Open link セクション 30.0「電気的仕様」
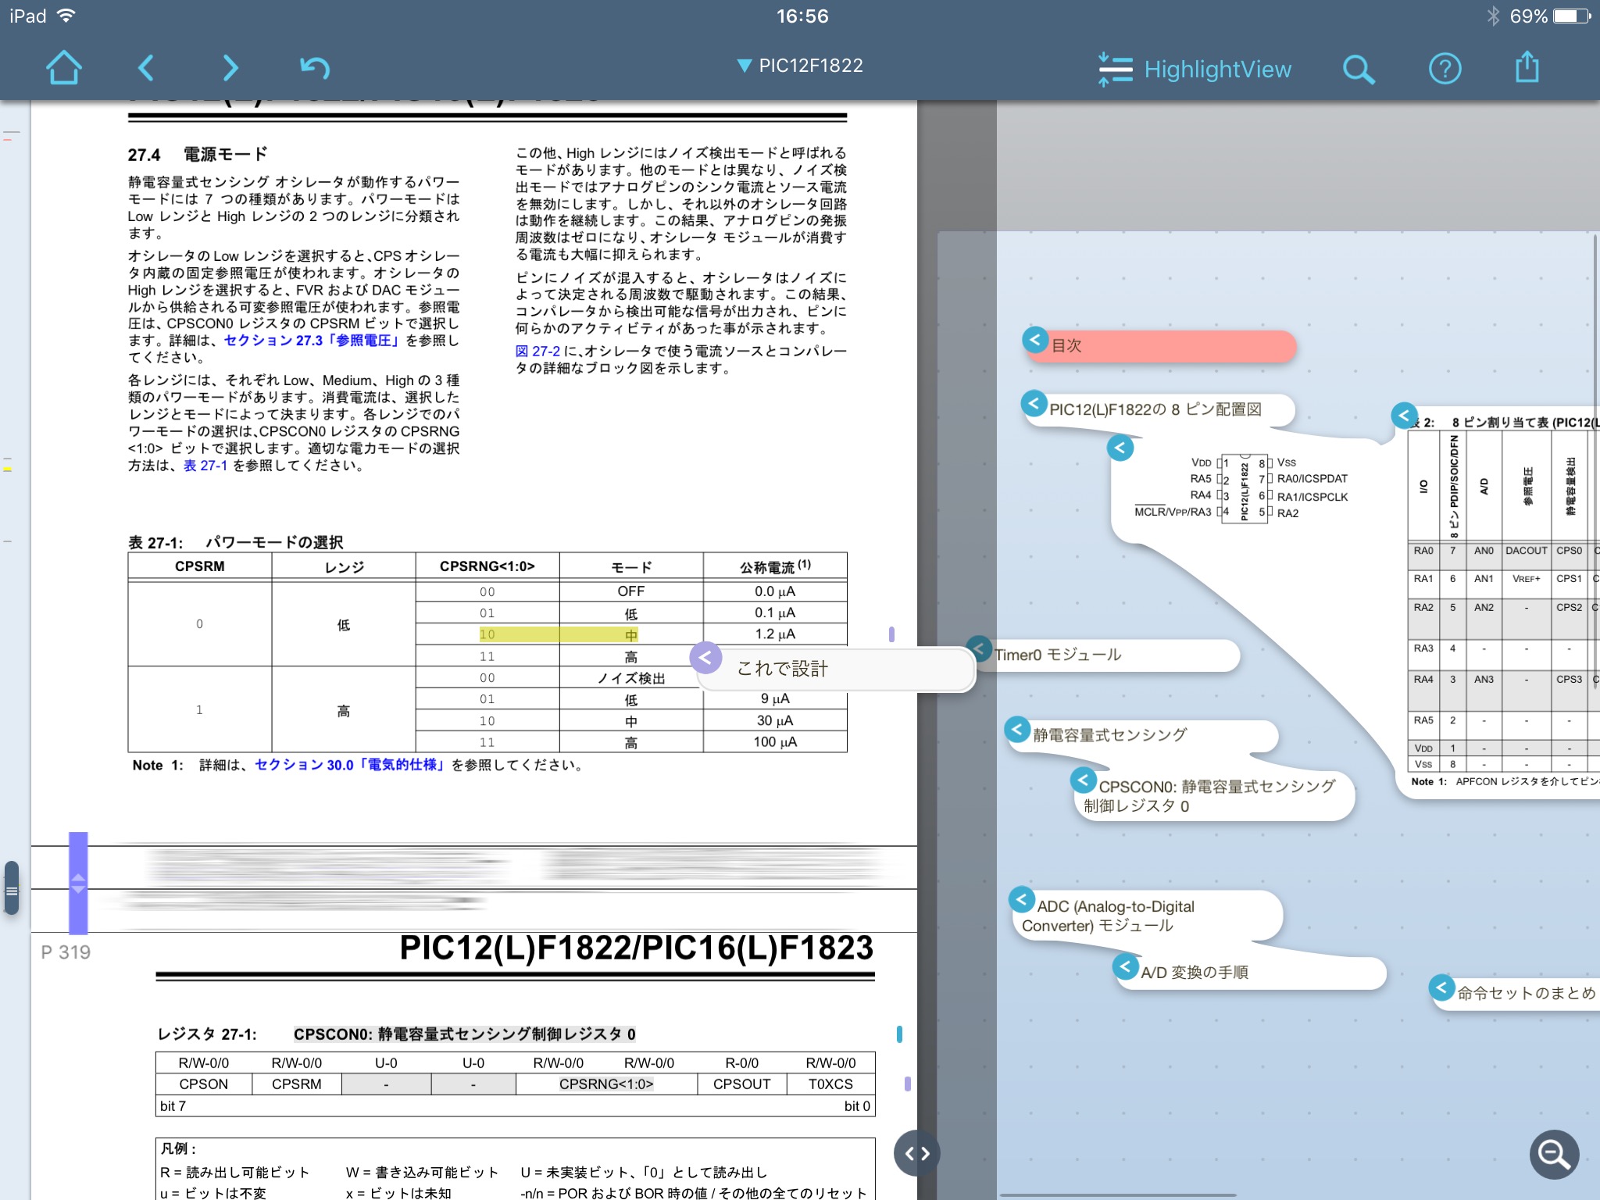 350,765
